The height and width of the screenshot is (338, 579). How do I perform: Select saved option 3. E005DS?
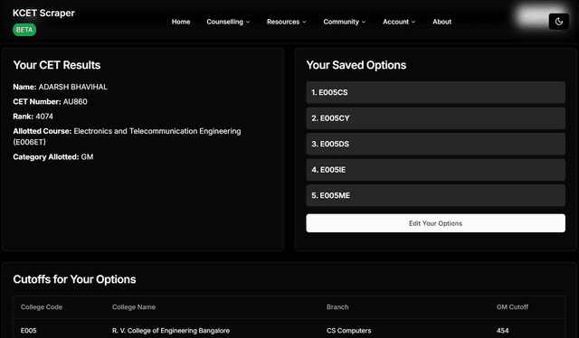(435, 144)
